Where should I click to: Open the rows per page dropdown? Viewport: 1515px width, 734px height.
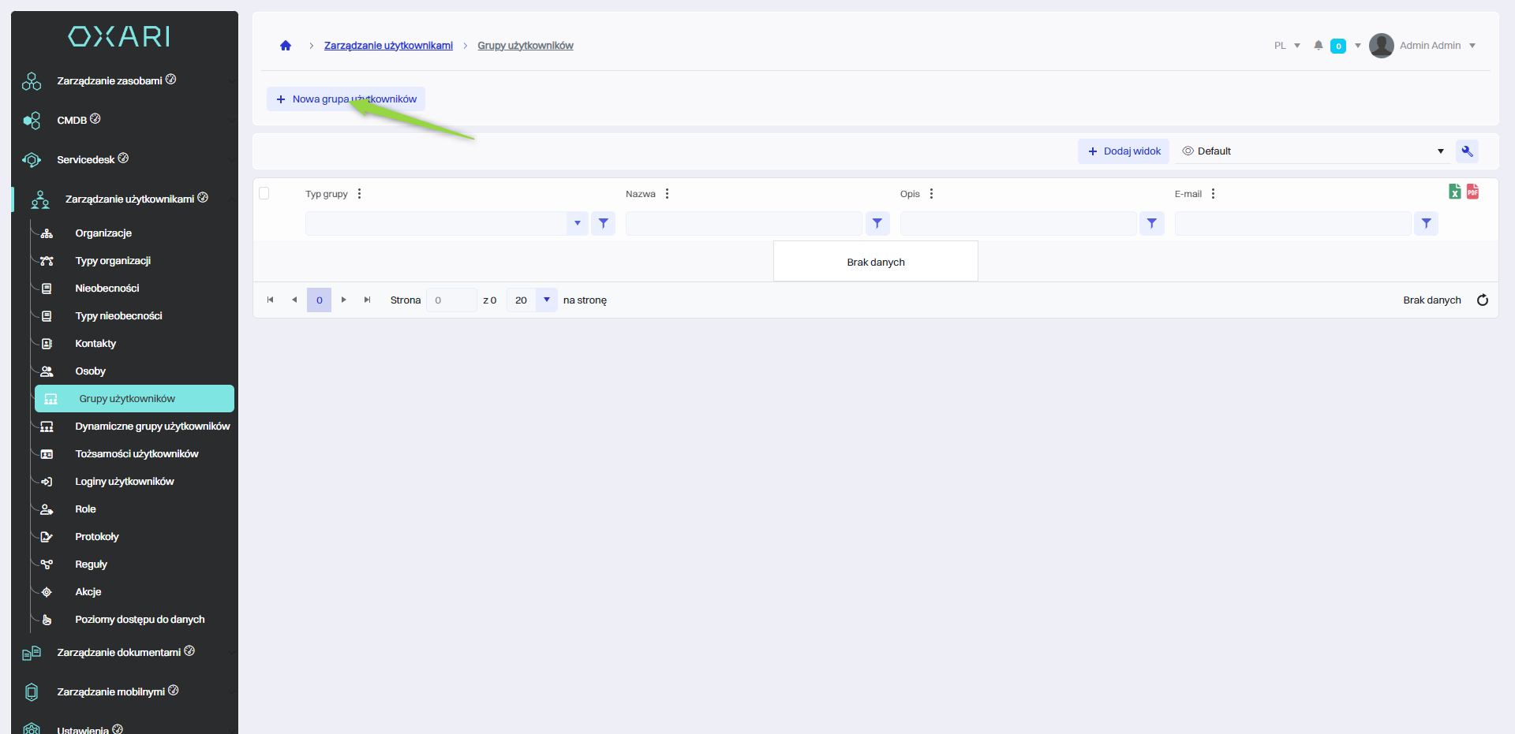546,300
